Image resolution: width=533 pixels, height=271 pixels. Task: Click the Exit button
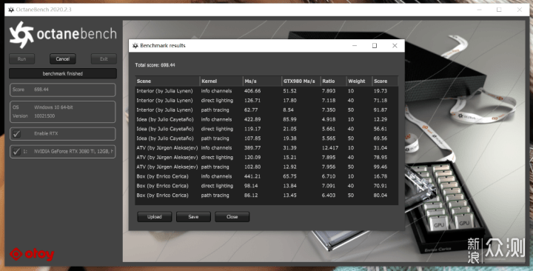click(104, 58)
